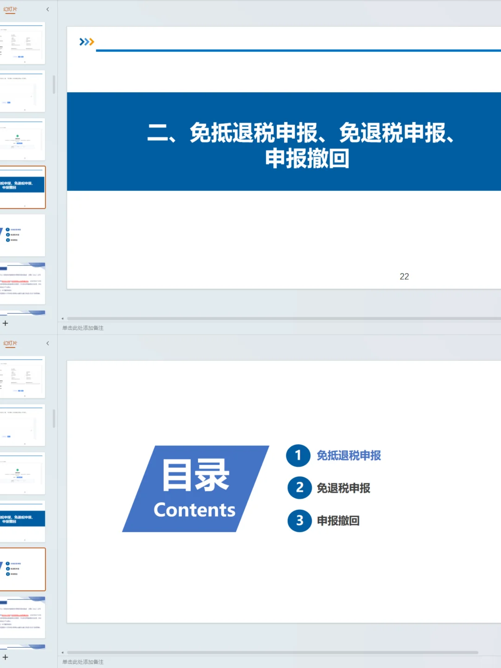Switch to the 幻灯片 tab in the top panel
The image size is (501, 668).
pyautogui.click(x=10, y=9)
